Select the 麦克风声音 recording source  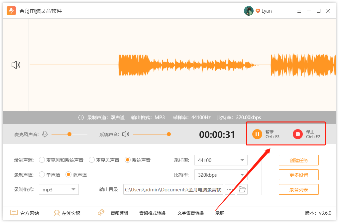tap(92, 160)
